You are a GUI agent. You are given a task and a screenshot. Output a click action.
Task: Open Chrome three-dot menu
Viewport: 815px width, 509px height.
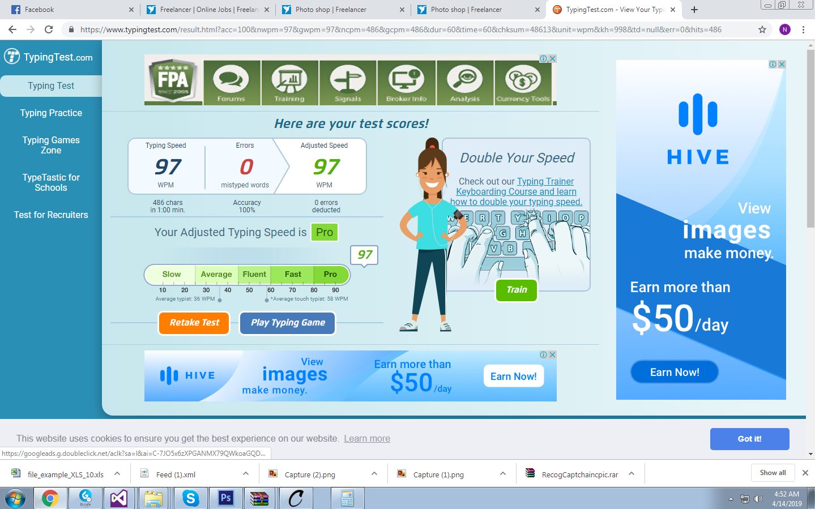[803, 29]
